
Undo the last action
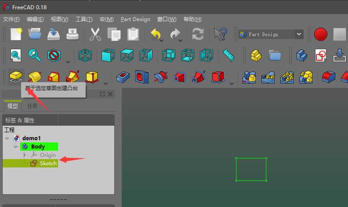pyautogui.click(x=156, y=34)
